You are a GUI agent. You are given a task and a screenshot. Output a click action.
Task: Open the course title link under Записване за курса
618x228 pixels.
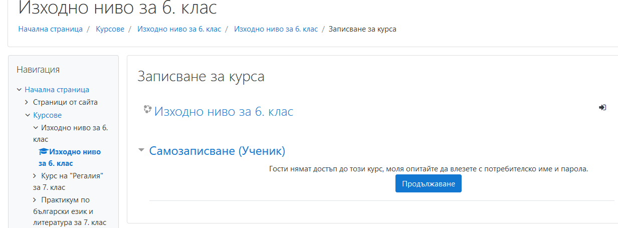[x=224, y=111]
